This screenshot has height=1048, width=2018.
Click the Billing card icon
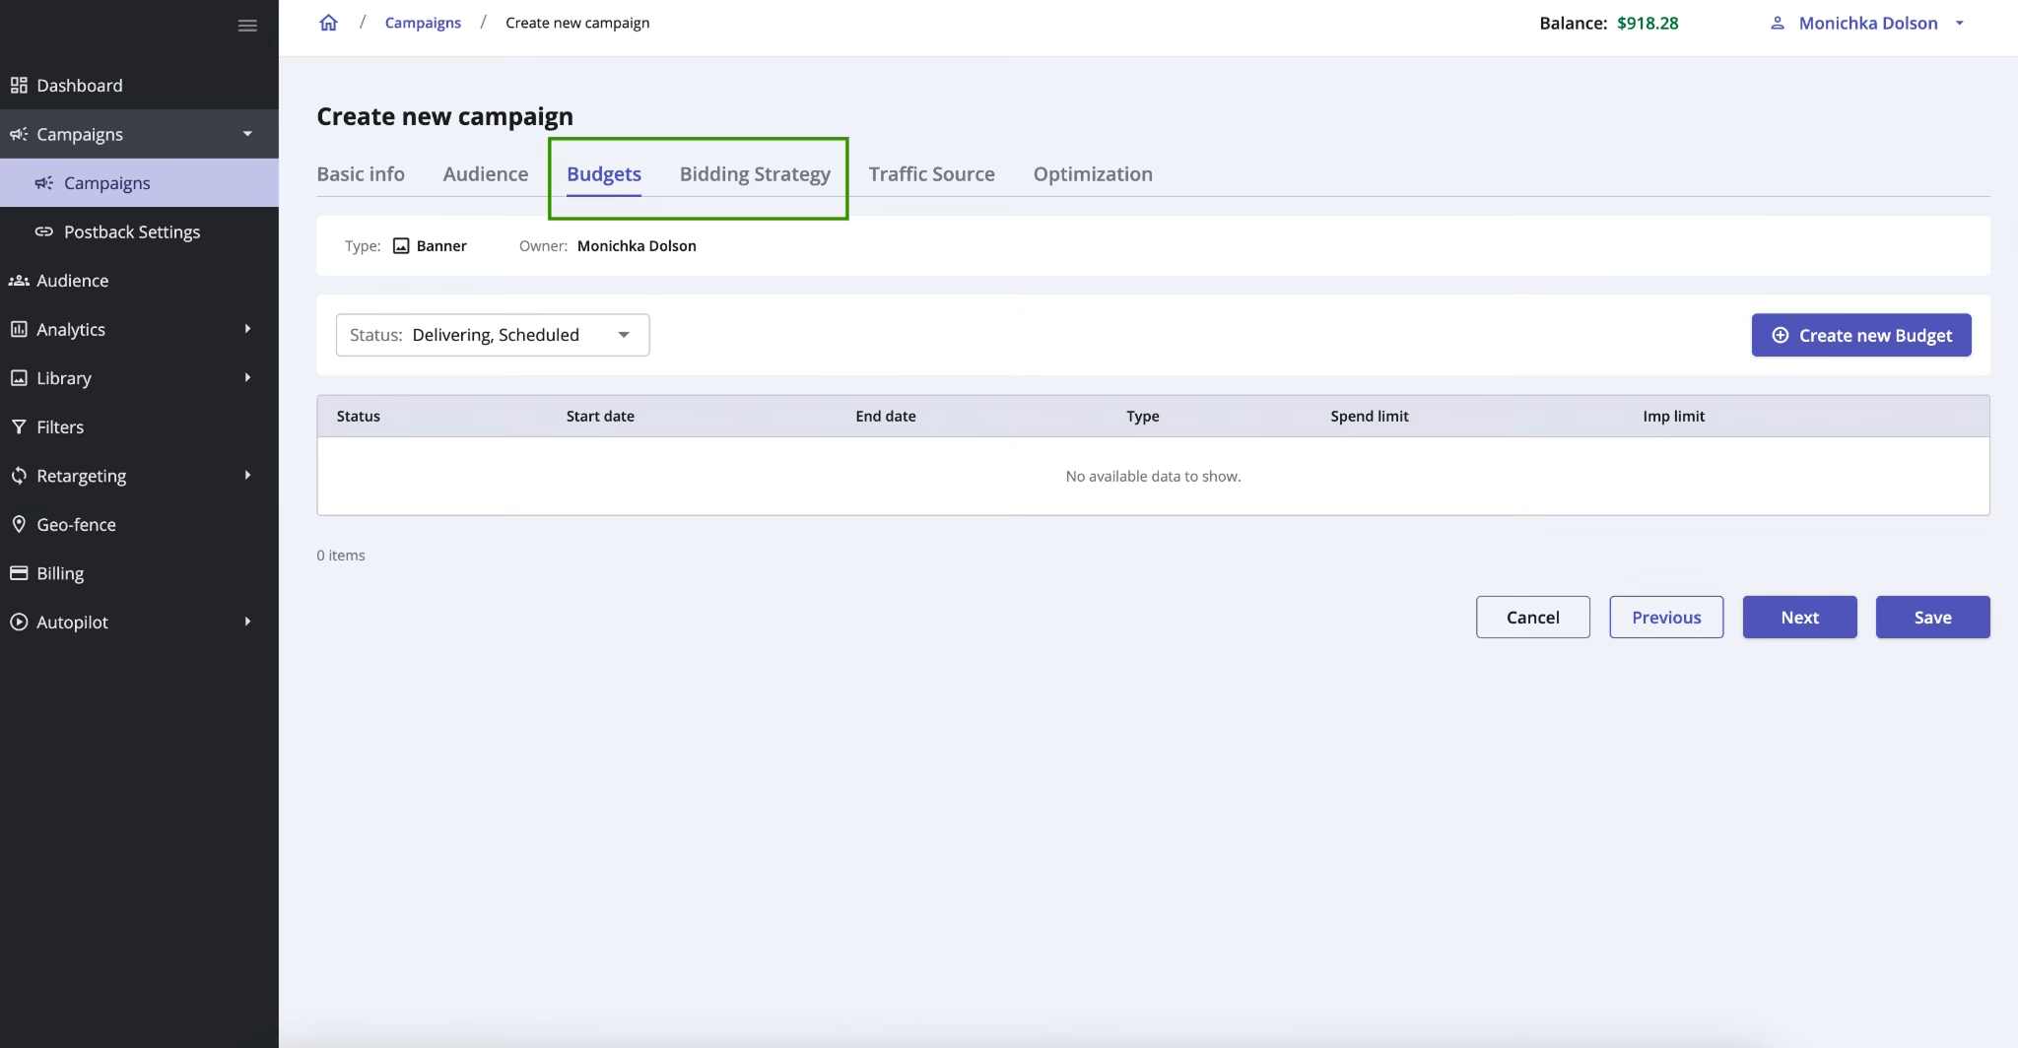coord(19,573)
